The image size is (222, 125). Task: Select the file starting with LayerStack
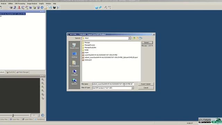[100, 55]
